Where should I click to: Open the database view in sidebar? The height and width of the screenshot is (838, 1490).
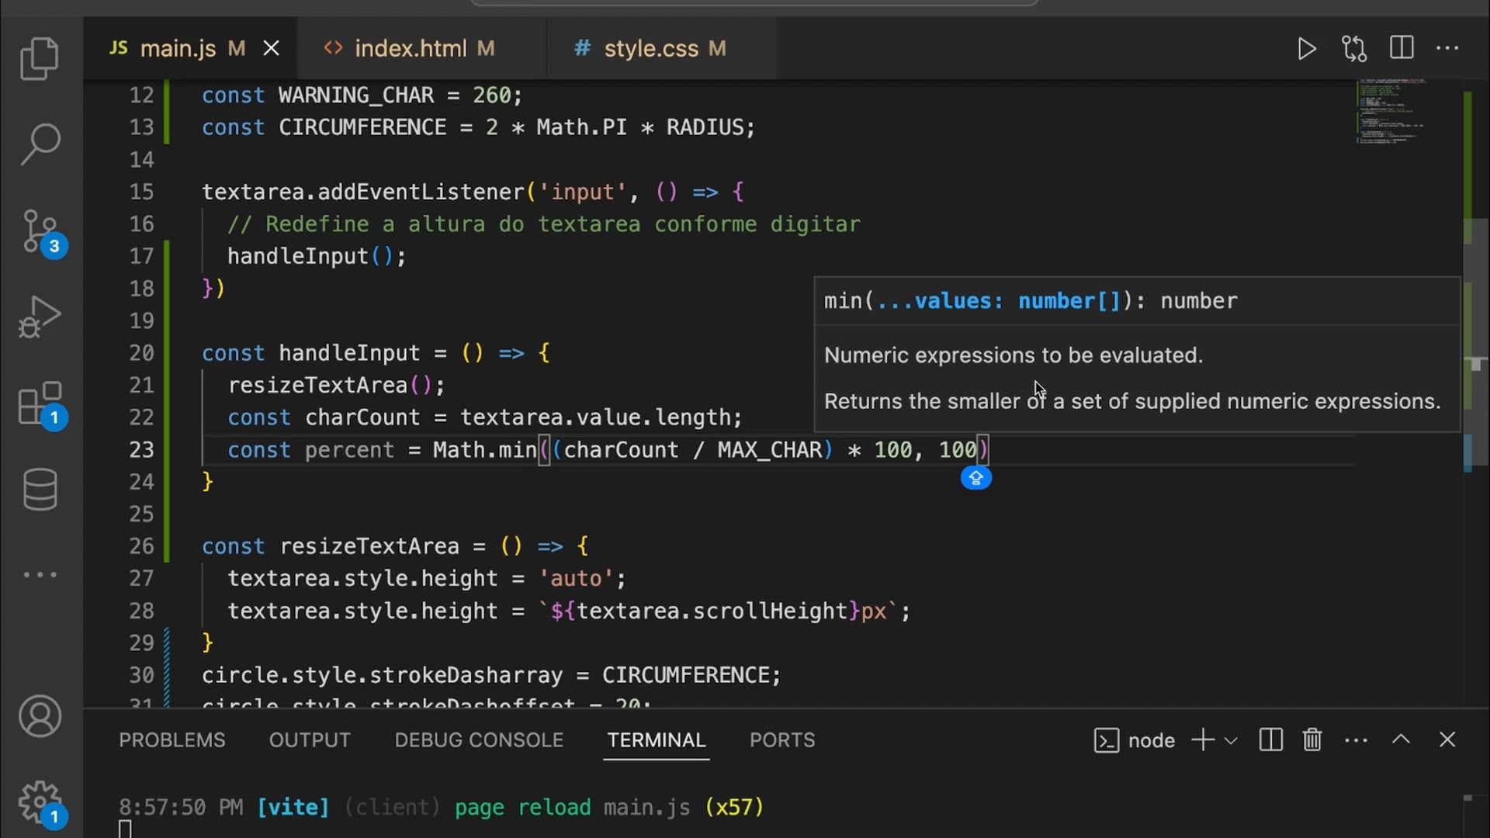tap(40, 490)
